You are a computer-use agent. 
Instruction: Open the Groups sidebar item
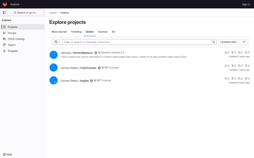[22, 33]
